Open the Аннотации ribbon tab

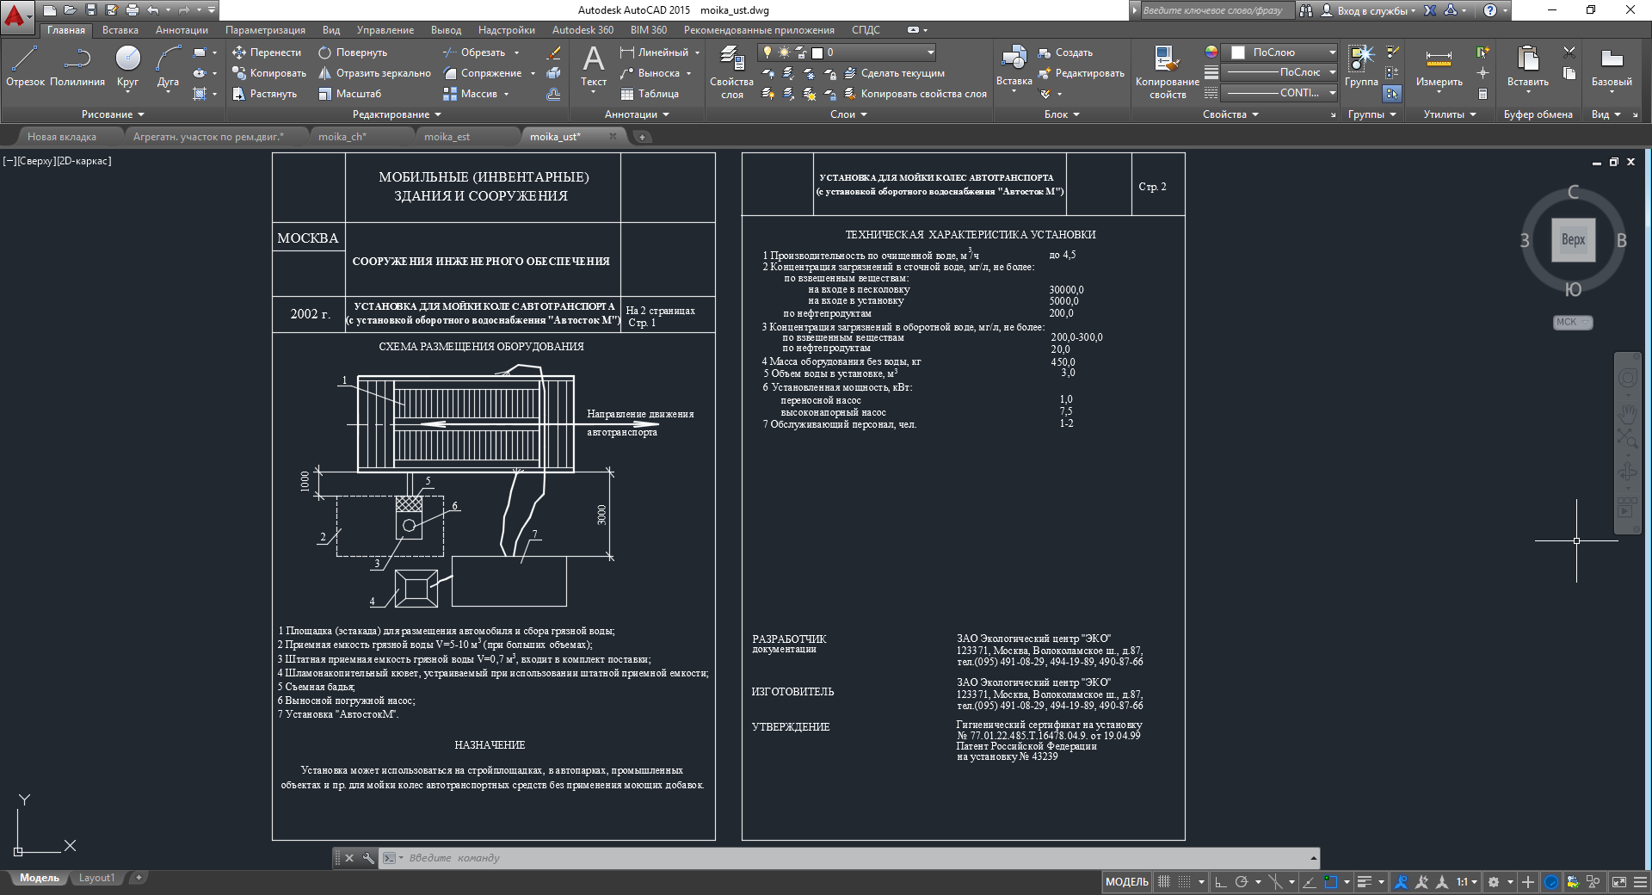click(182, 30)
